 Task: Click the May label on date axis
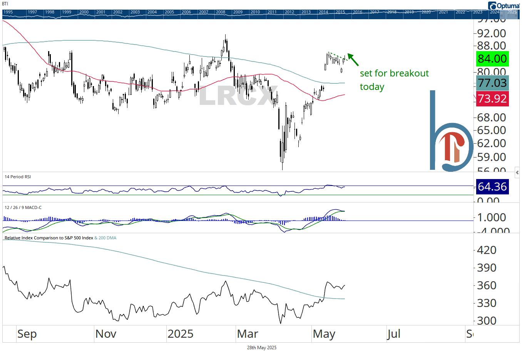point(324,334)
